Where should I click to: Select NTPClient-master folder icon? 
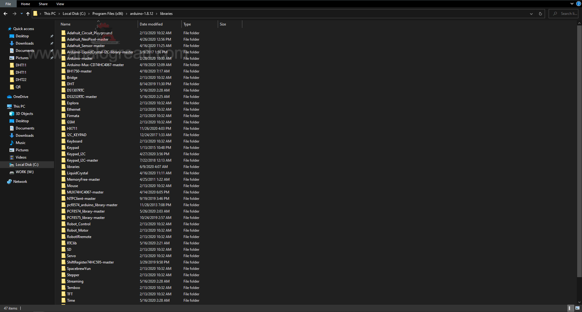coord(63,198)
